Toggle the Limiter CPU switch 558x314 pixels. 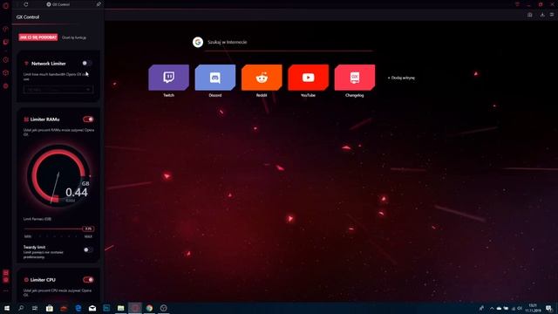[x=88, y=280]
